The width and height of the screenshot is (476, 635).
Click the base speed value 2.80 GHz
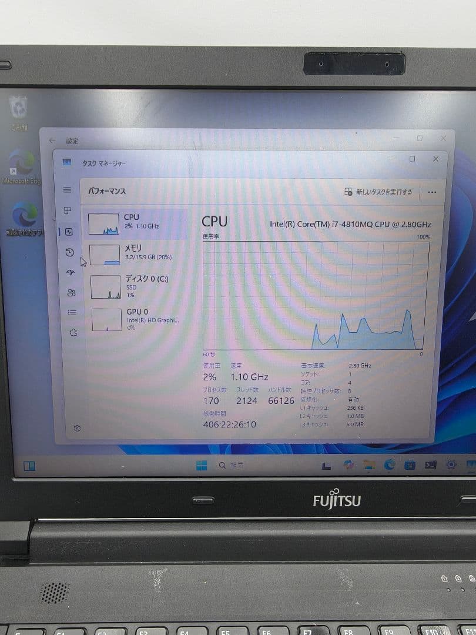[x=360, y=365]
